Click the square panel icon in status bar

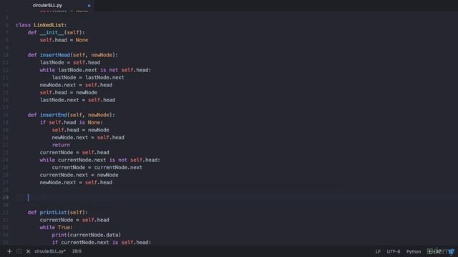coord(19,251)
